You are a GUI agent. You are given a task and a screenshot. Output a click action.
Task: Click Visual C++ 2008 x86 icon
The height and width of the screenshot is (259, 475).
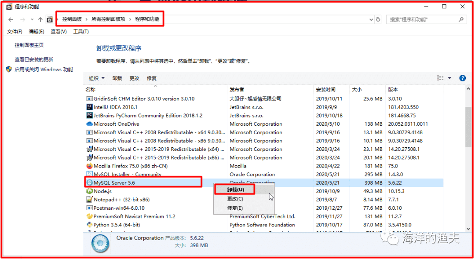[89, 141]
